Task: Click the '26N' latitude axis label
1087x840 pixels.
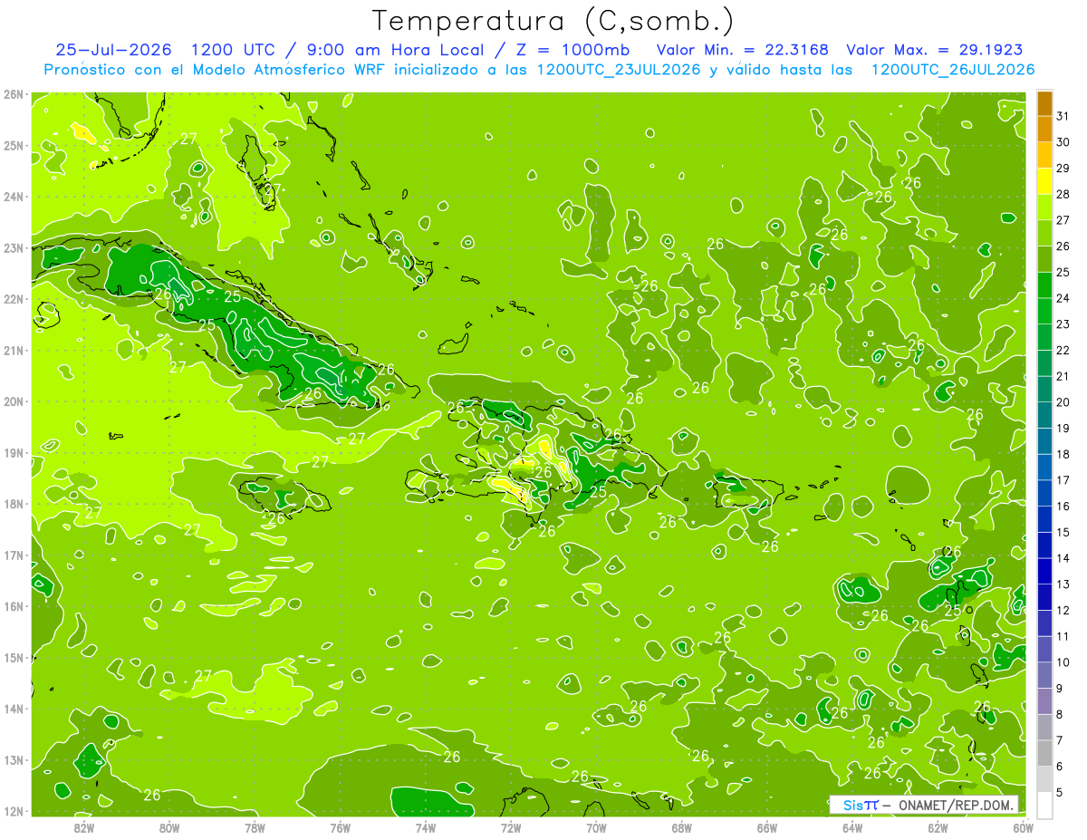Action: (x=14, y=94)
